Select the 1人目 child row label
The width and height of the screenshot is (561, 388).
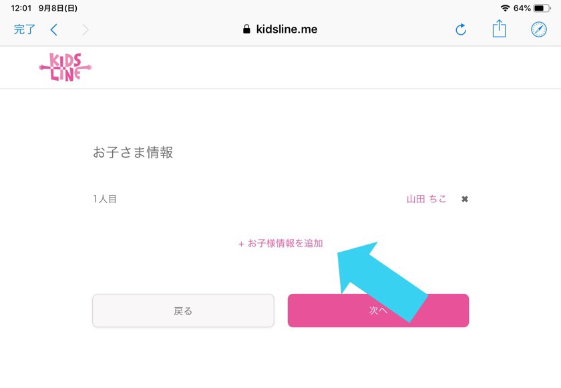point(105,199)
